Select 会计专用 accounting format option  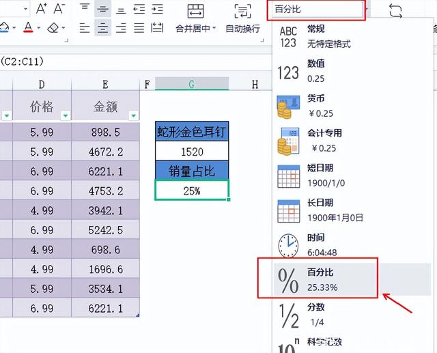[352, 141]
